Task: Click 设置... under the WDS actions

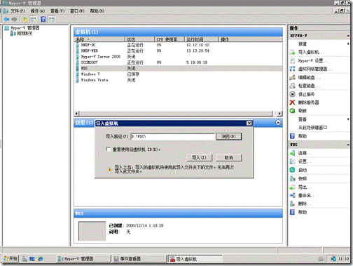Action: [x=305, y=161]
